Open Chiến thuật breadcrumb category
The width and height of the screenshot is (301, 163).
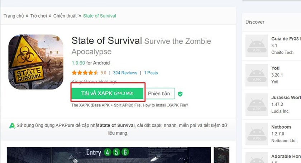pos(66,16)
